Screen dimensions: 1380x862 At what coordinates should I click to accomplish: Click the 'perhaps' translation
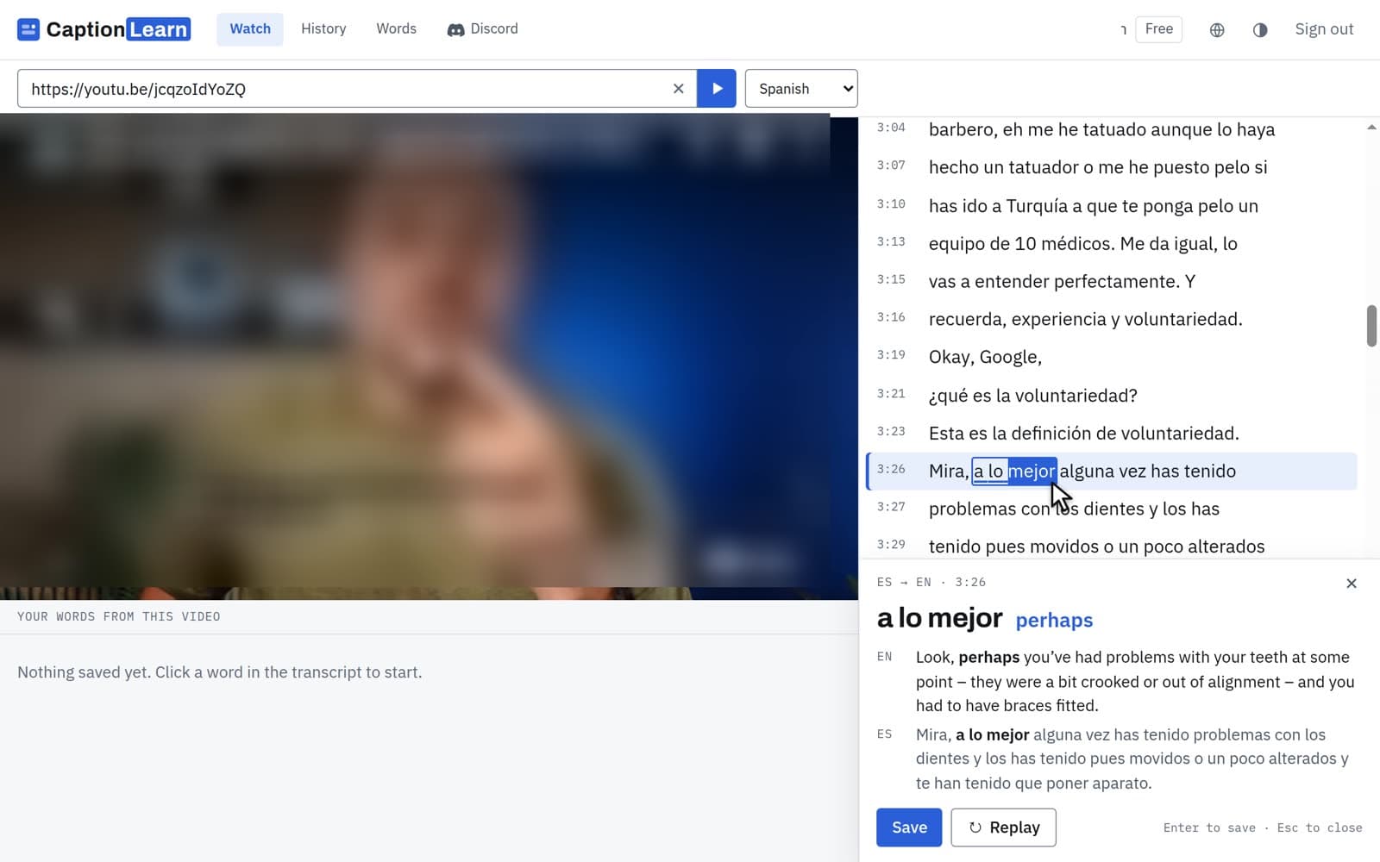(1054, 620)
